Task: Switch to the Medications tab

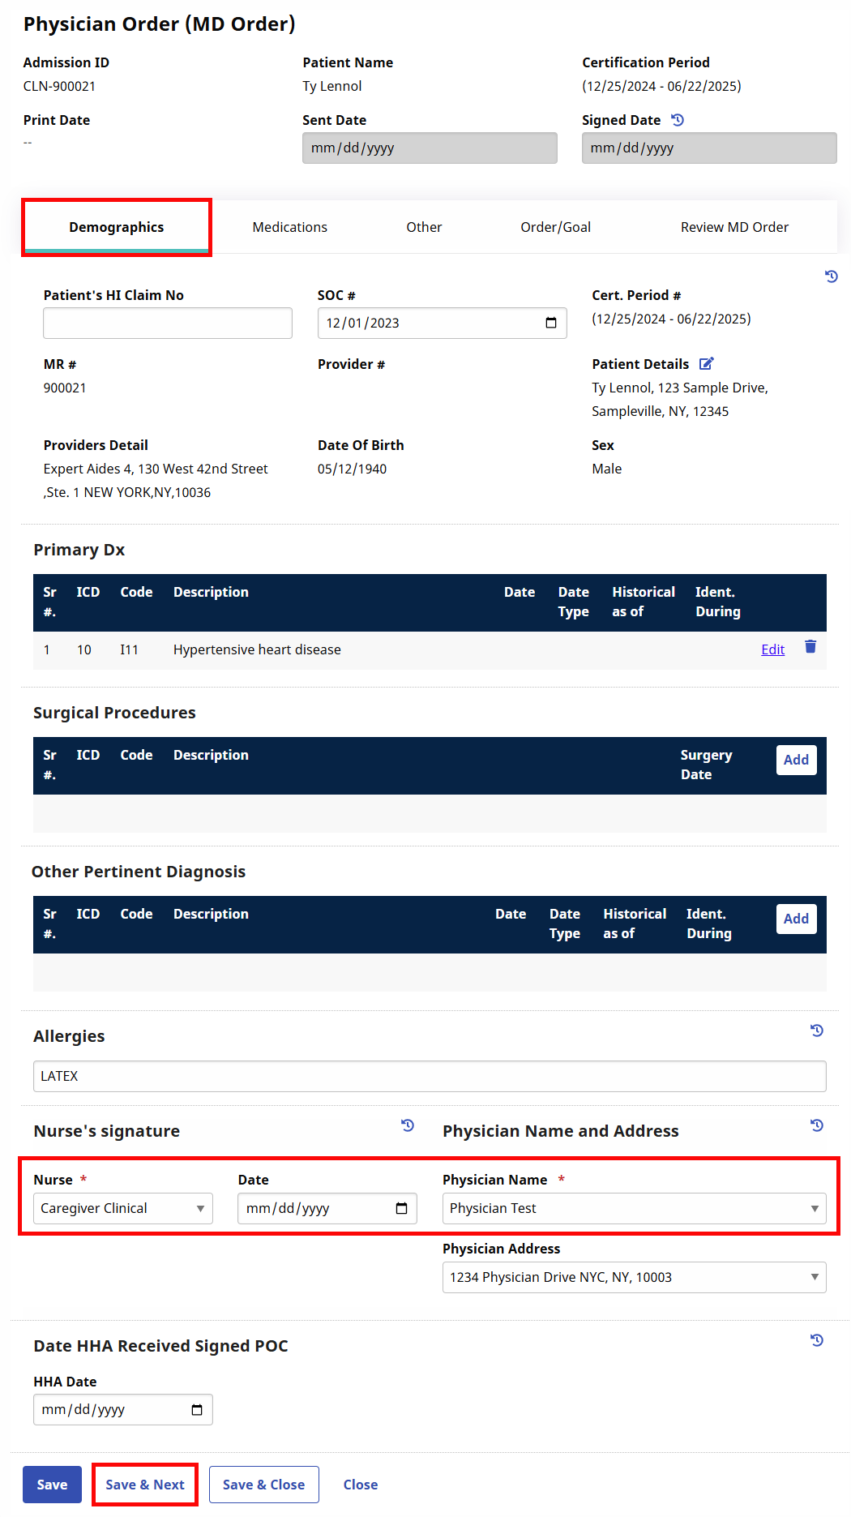Action: 289,227
